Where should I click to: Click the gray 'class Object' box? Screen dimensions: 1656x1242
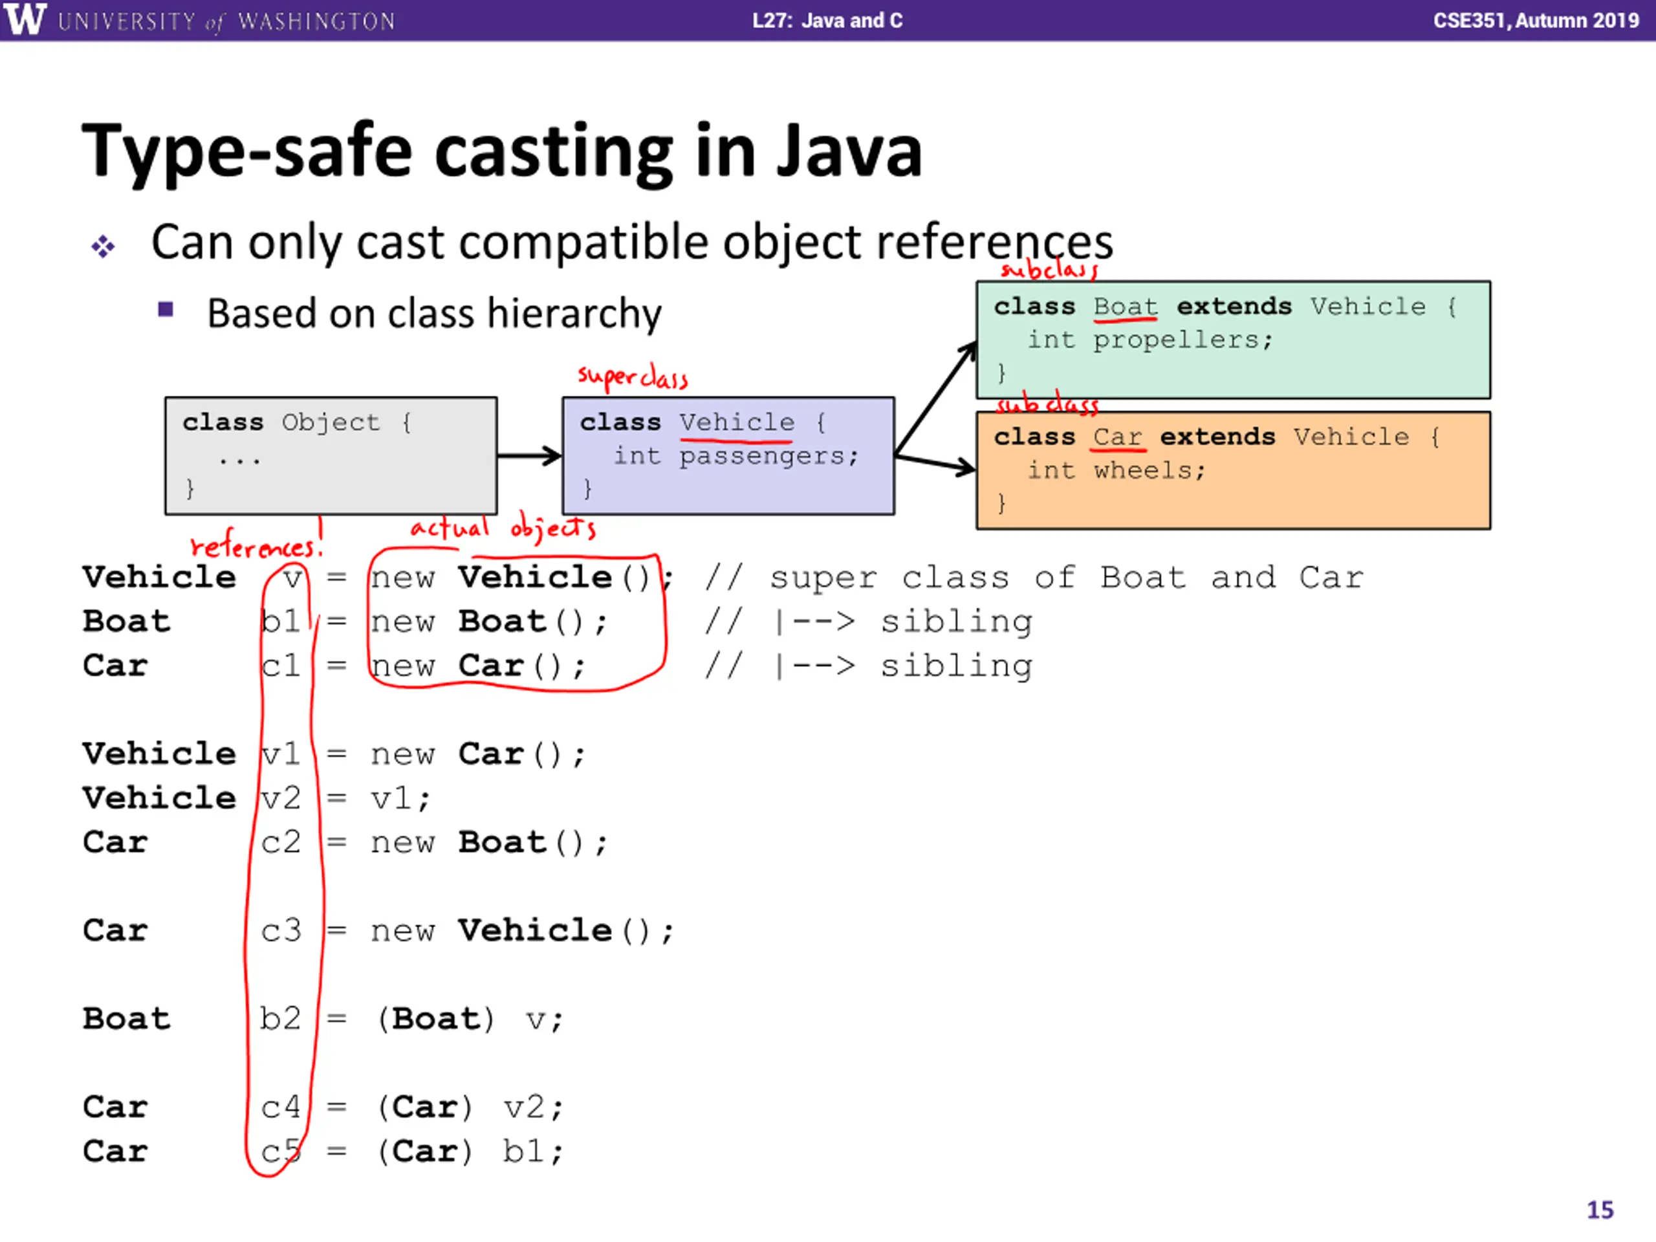click(x=331, y=456)
